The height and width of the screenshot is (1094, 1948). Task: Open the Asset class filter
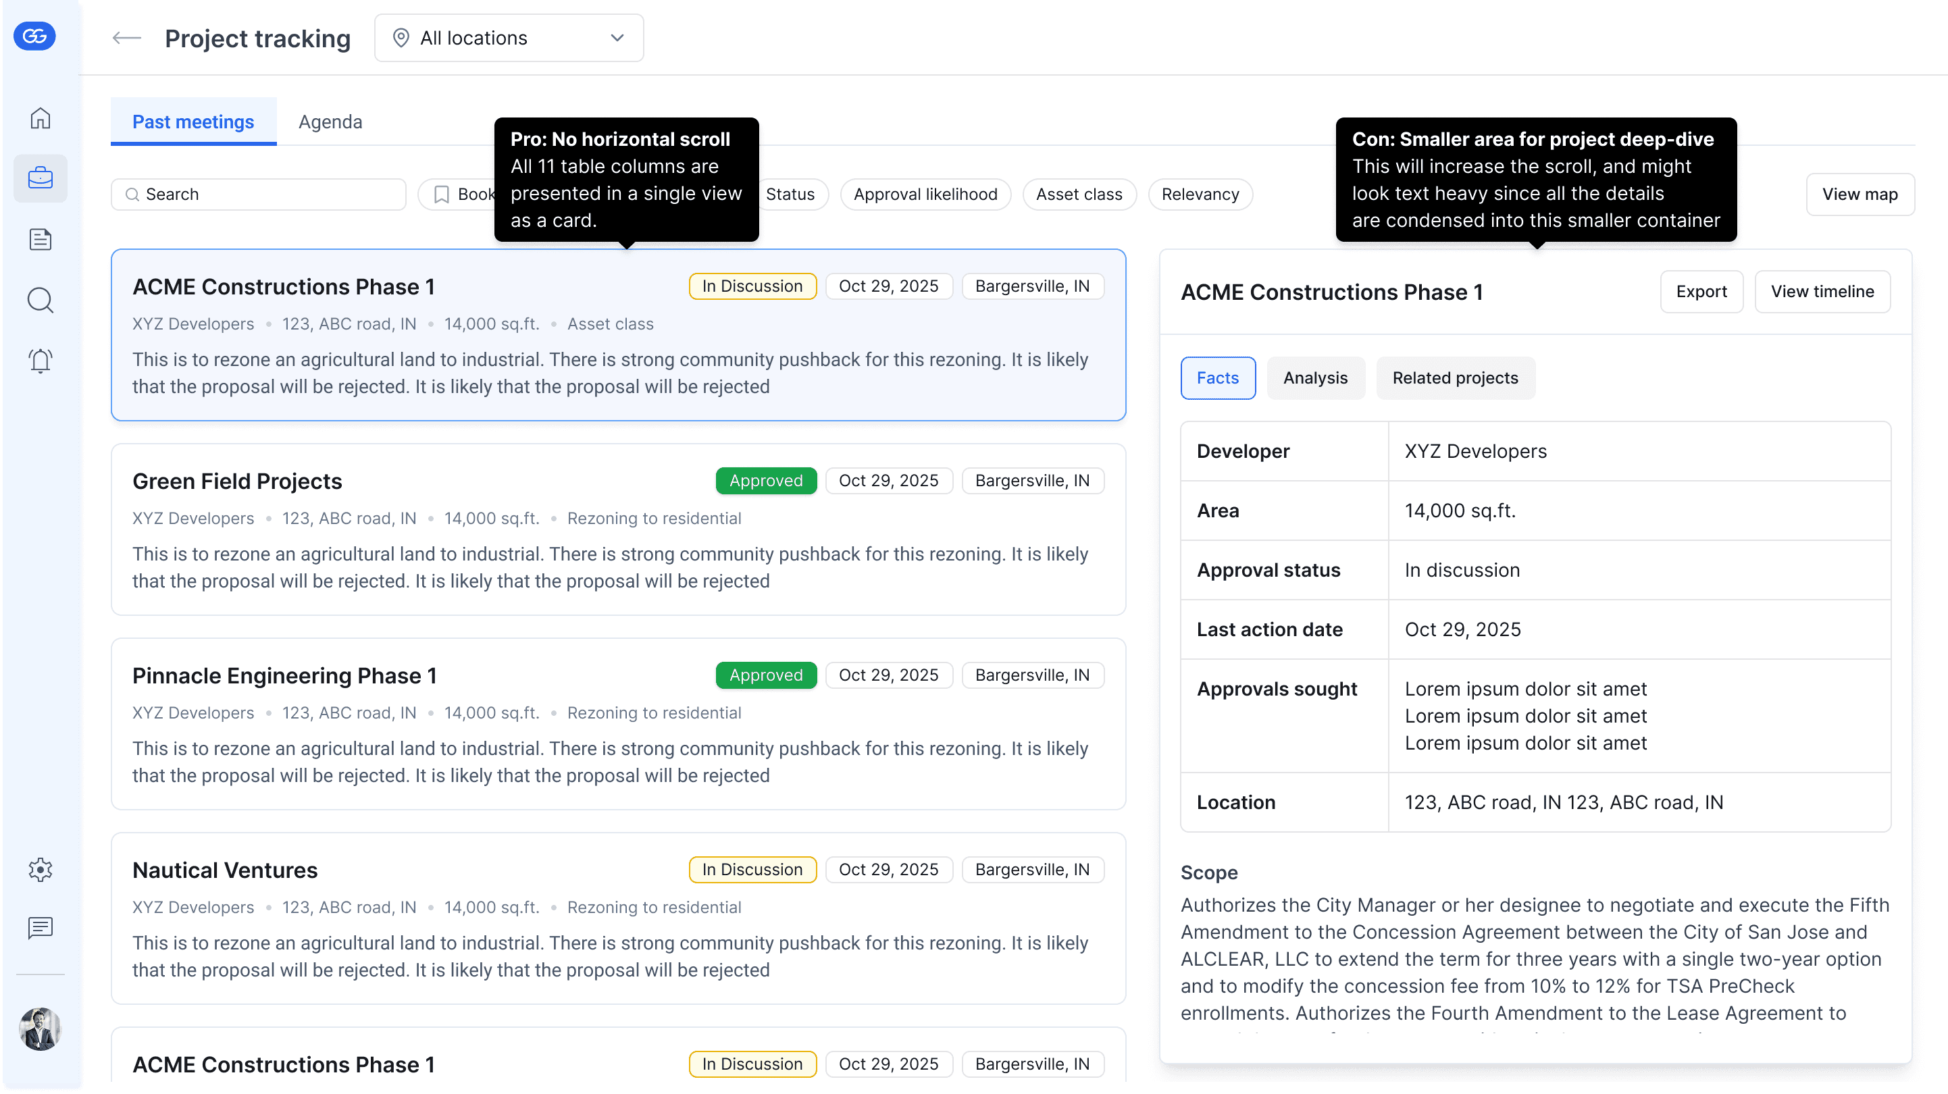(1078, 194)
